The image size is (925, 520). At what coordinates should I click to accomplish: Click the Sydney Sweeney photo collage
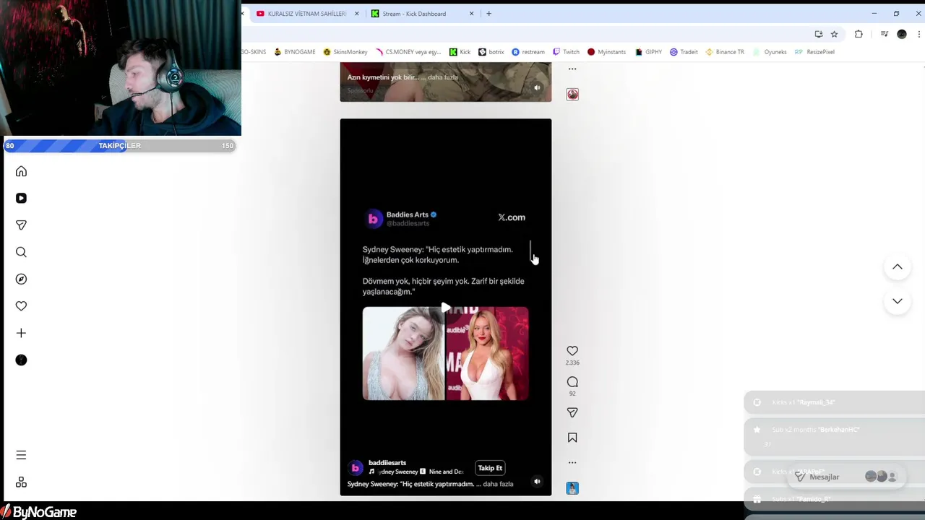[446, 353]
